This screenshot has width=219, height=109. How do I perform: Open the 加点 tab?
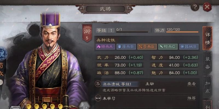208,87
